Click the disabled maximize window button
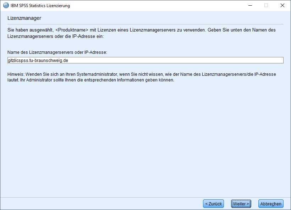Image resolution: width=291 pixels, height=210 pixels. [266, 5]
